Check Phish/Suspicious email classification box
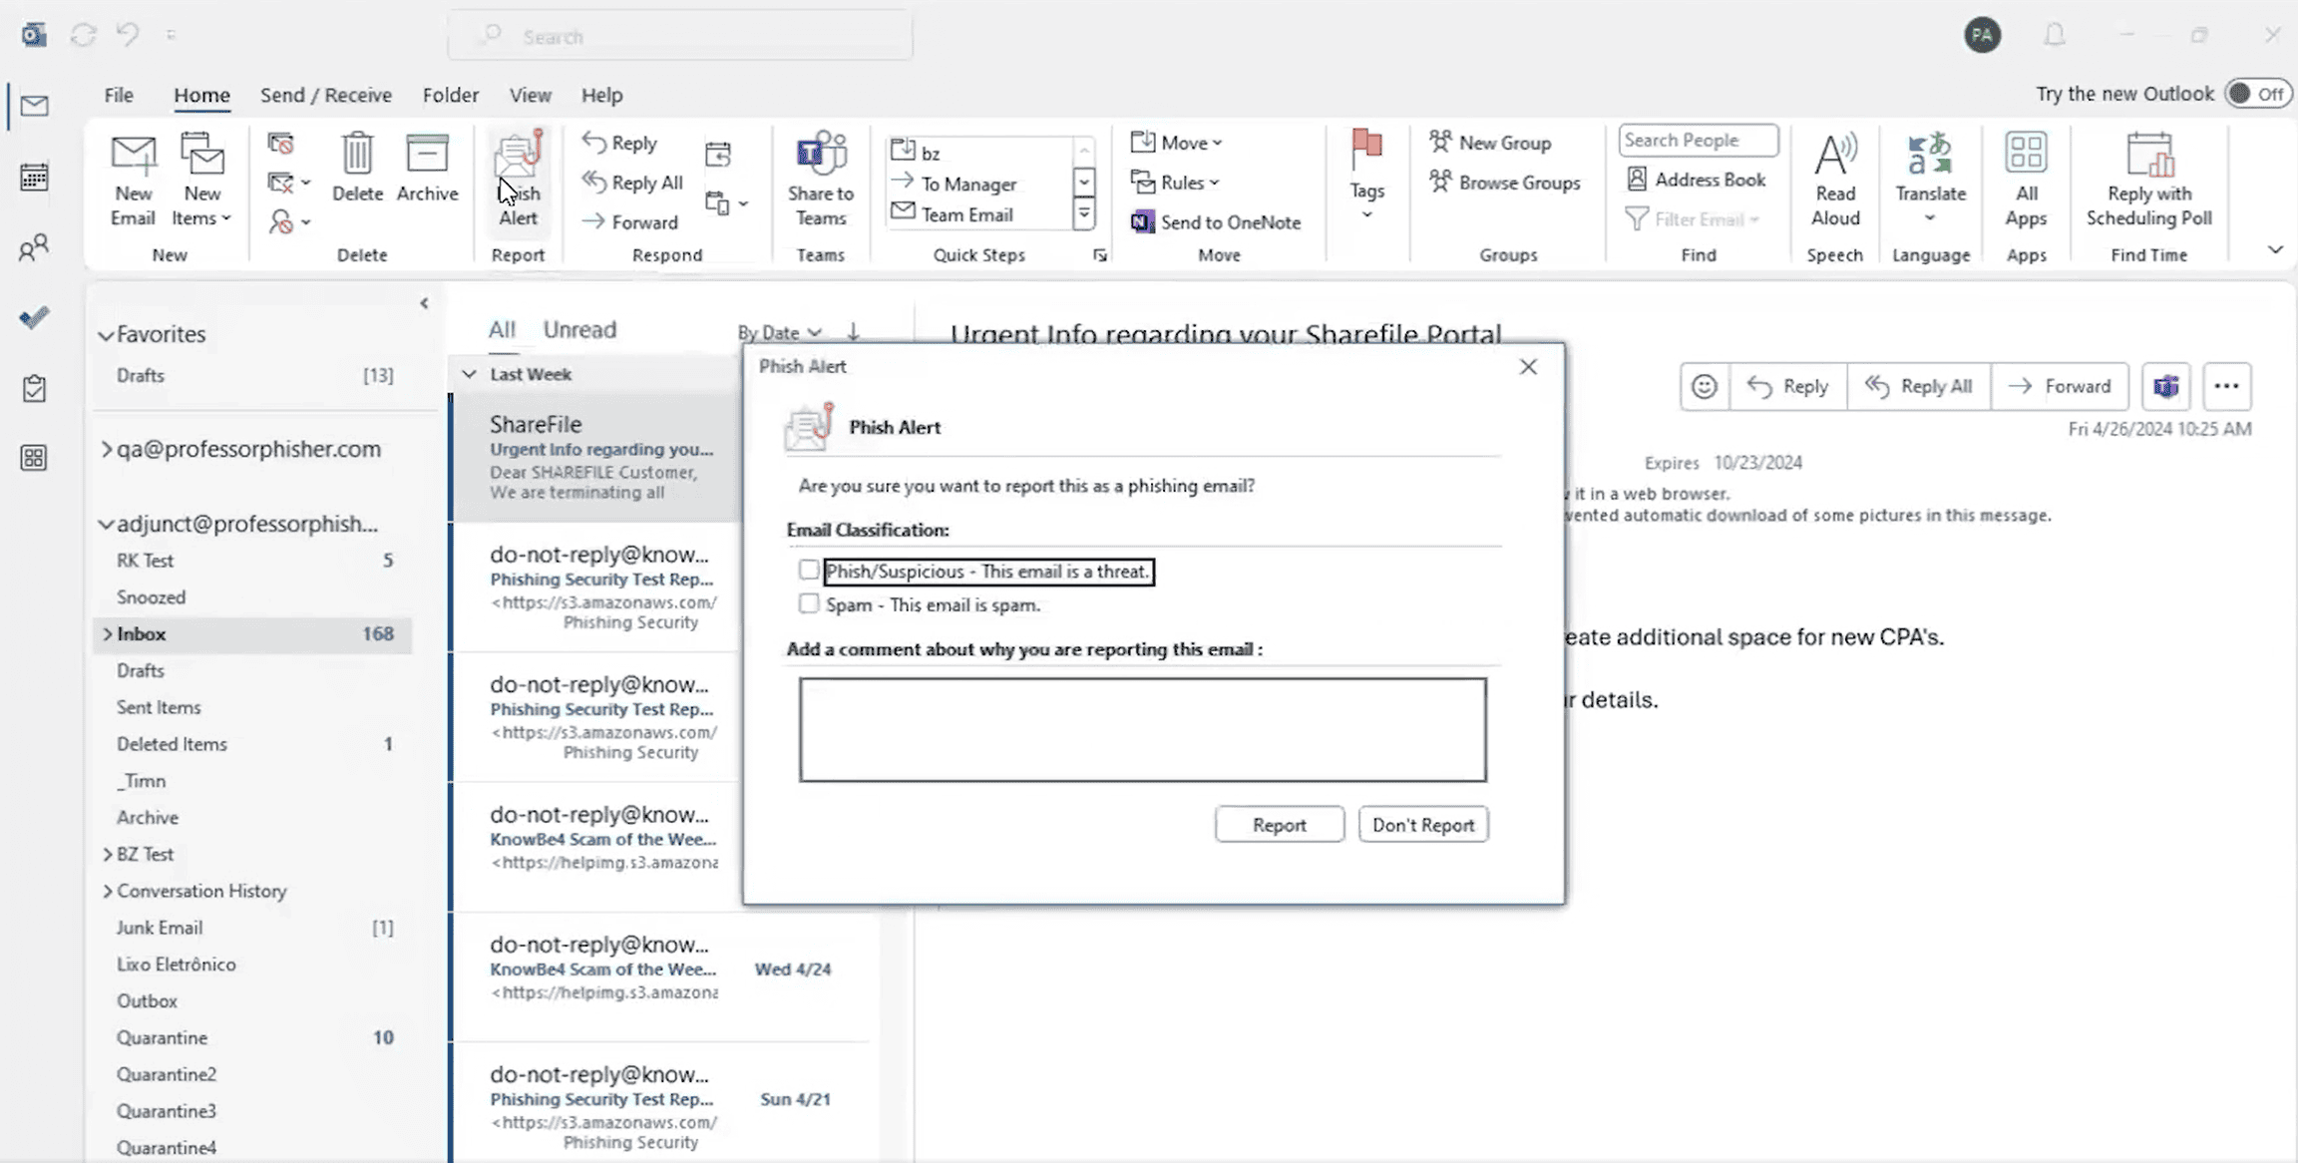 [x=809, y=570]
